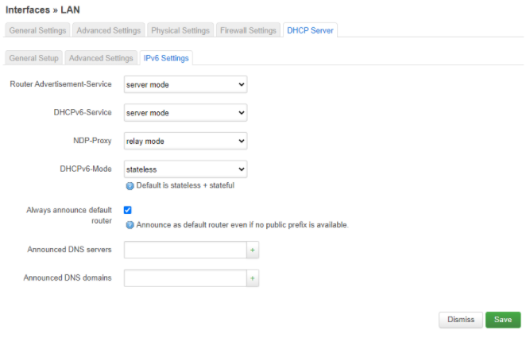
Task: Add entry with plus in Announced DNS servers
Action: (x=253, y=250)
